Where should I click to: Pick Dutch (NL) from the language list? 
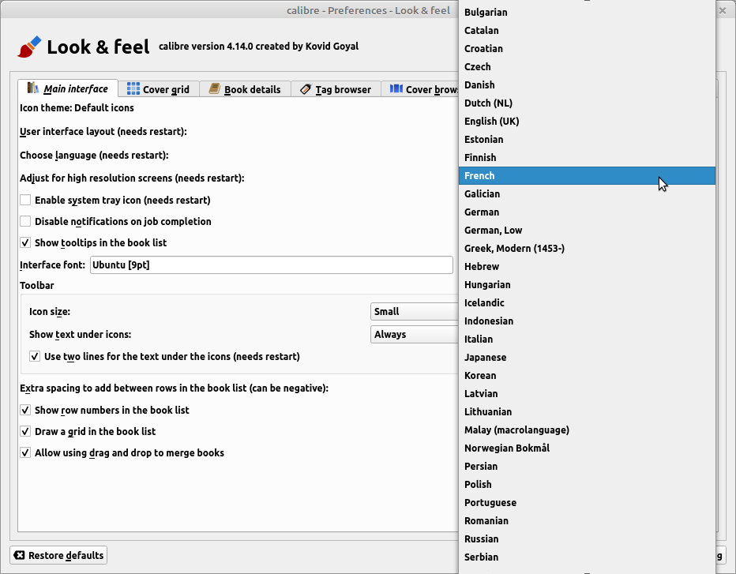click(587, 103)
